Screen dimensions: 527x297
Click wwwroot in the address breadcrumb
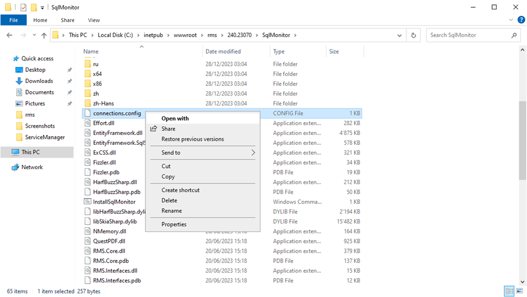(185, 35)
